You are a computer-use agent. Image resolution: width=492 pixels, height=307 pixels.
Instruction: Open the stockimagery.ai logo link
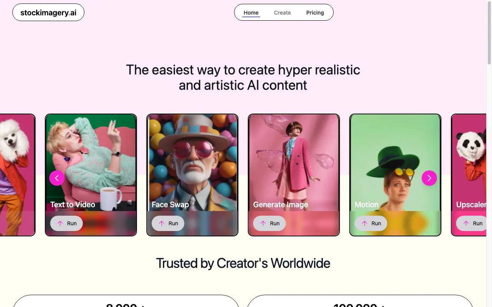tap(48, 13)
